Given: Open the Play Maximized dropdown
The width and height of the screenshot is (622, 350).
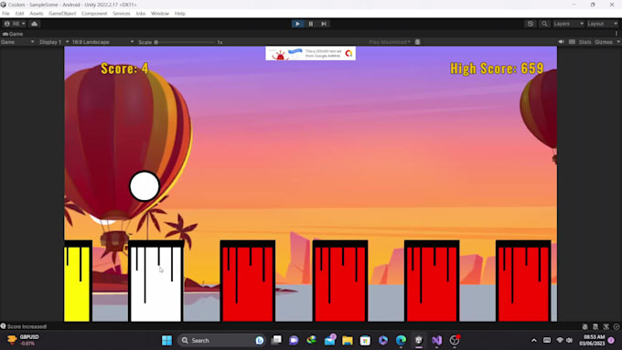Looking at the screenshot, I should coord(389,42).
